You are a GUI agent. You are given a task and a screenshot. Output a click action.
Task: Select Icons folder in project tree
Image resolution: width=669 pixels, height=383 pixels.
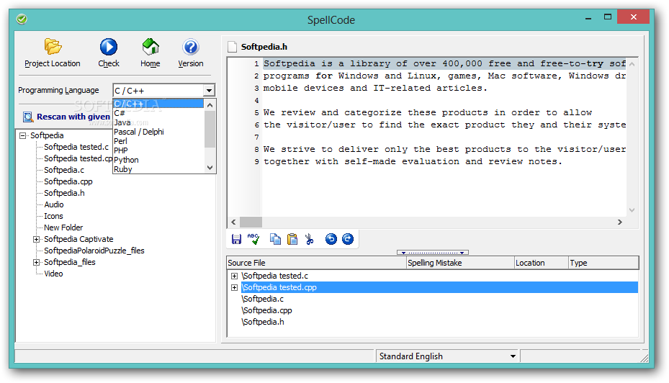(x=53, y=216)
